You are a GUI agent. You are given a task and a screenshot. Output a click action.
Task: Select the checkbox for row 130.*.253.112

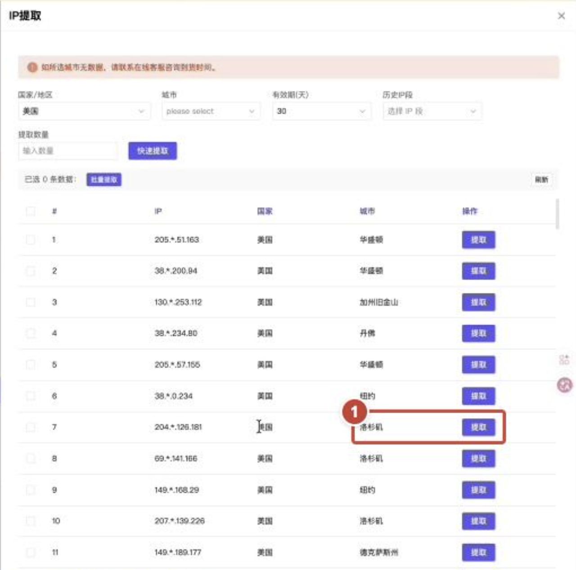pos(31,302)
